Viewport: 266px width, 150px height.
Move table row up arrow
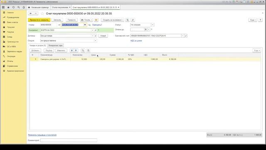pos(72,50)
